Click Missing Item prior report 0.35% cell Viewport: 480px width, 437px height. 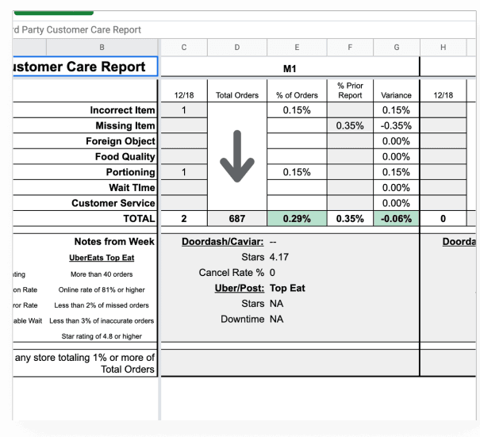(350, 125)
